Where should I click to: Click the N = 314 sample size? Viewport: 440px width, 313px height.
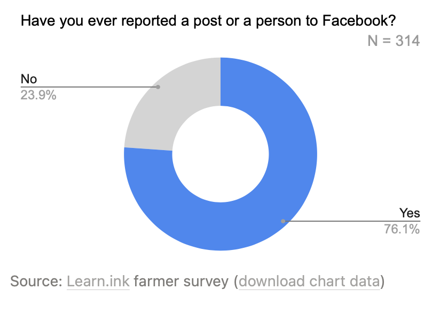(394, 41)
